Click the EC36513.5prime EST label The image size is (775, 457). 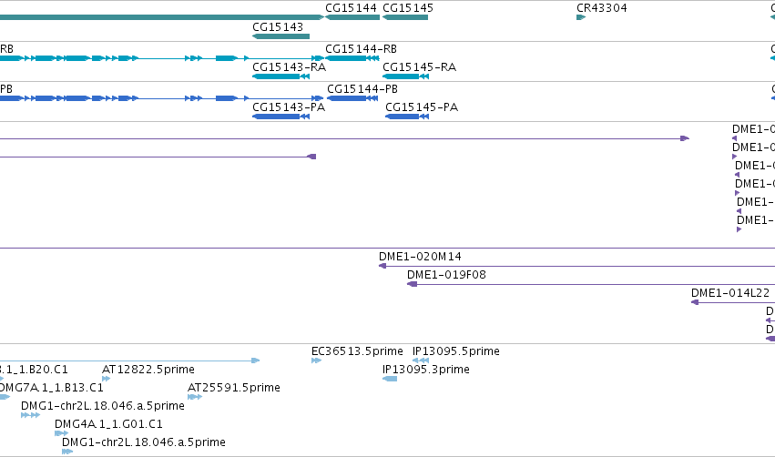tap(357, 351)
